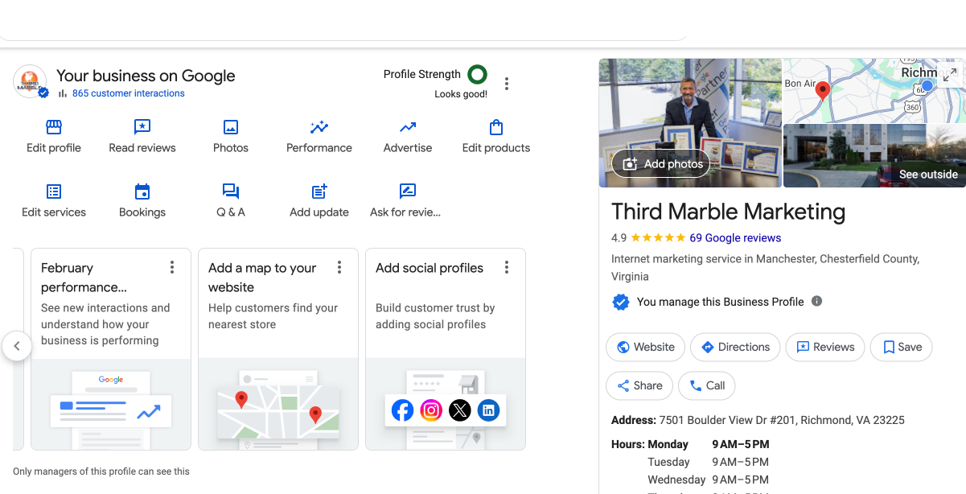Open business profile three-dot menu
Viewport: 966px width, 494px height.
[506, 84]
